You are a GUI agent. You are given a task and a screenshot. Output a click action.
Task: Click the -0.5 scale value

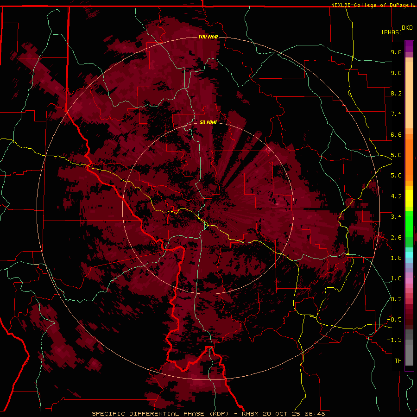[394, 320]
